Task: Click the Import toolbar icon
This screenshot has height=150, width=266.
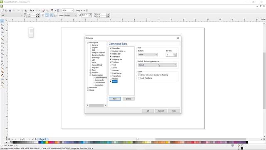Action: 44,10
